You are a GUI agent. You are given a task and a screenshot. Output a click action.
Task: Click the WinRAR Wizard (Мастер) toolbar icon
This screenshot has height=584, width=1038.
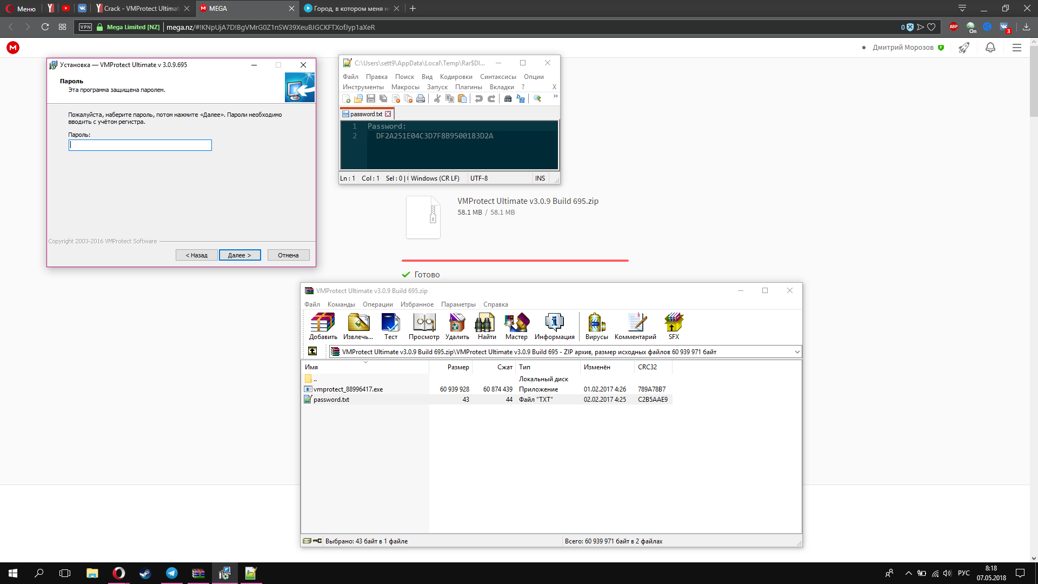coord(516,326)
